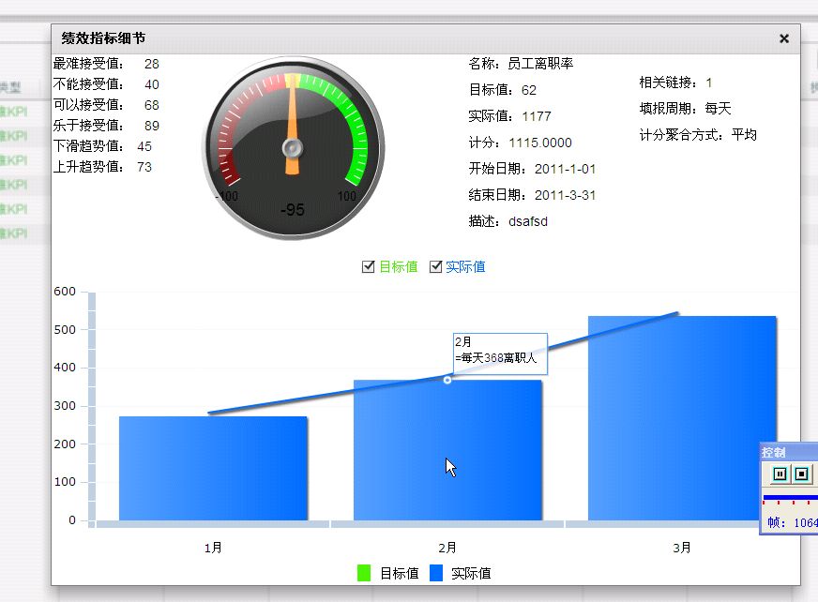Click the 不能接受值 40 row
Viewport: 818px width, 602px height.
(x=106, y=84)
